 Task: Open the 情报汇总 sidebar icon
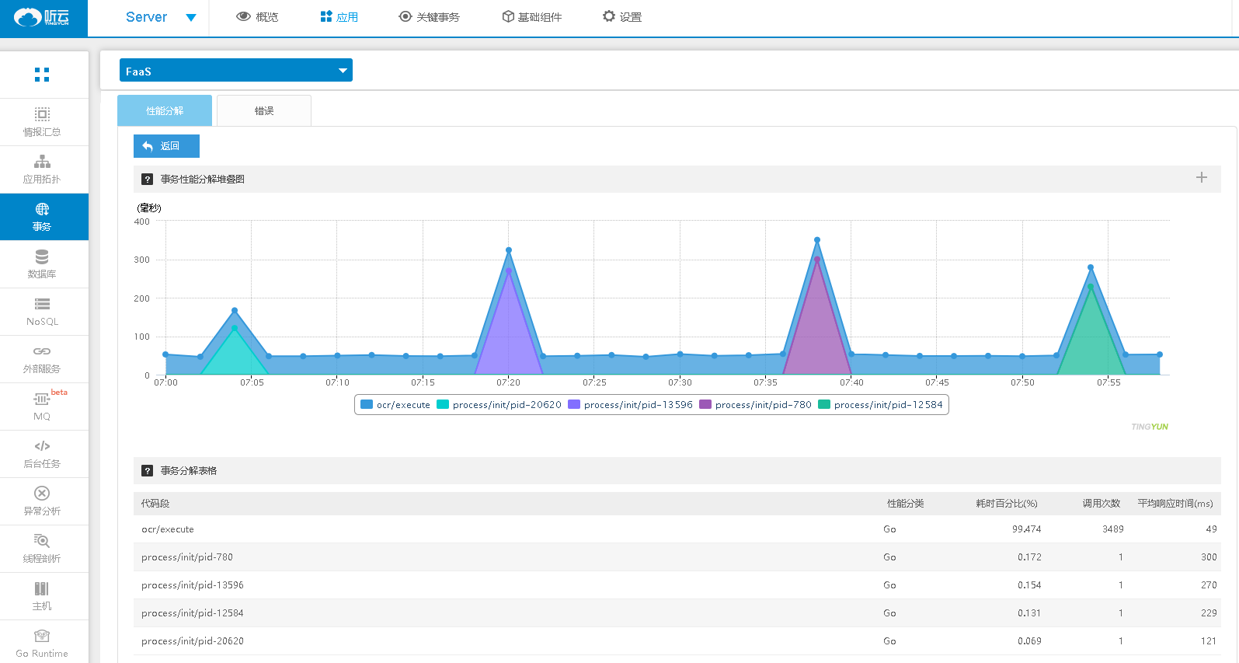pos(42,122)
